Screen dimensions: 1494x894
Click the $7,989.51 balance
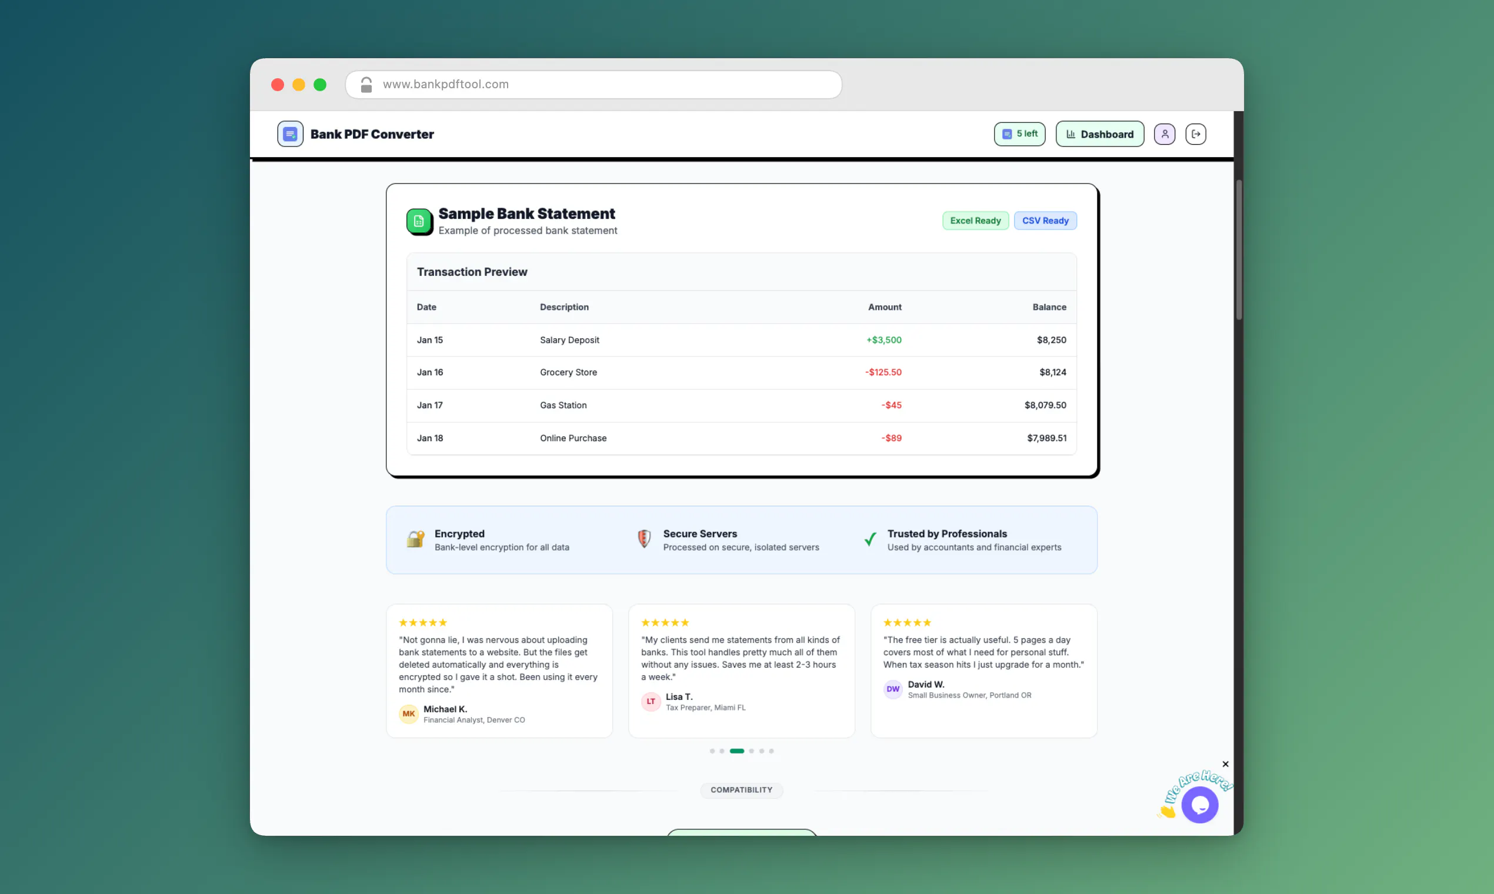[x=1046, y=438]
